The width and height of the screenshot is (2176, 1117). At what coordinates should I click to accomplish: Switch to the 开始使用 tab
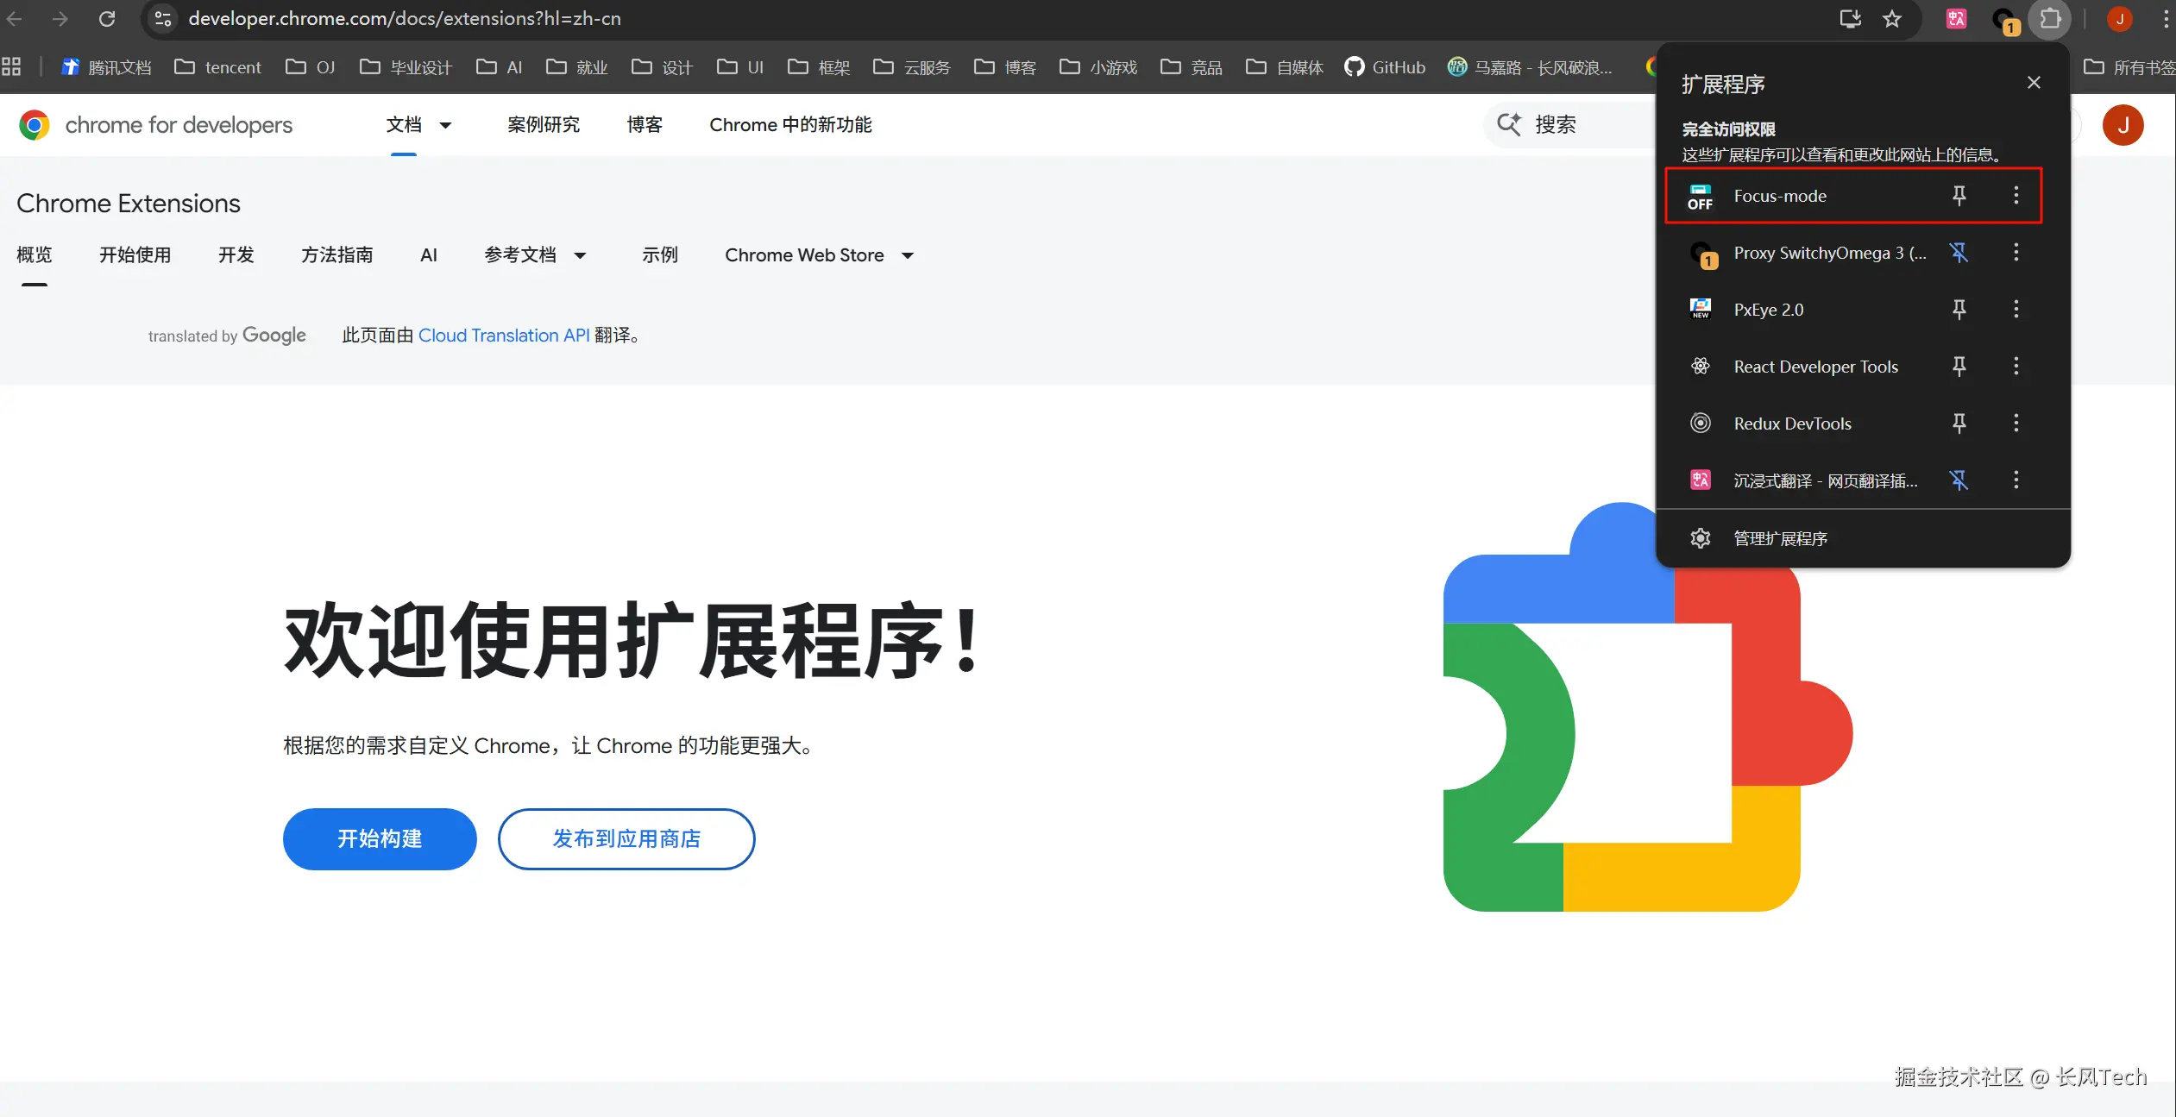pyautogui.click(x=135, y=255)
